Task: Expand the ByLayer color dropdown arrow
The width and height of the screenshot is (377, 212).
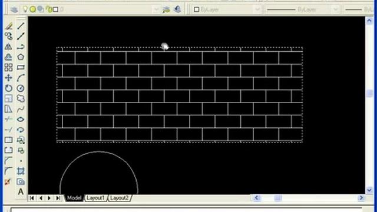Action: (257, 9)
